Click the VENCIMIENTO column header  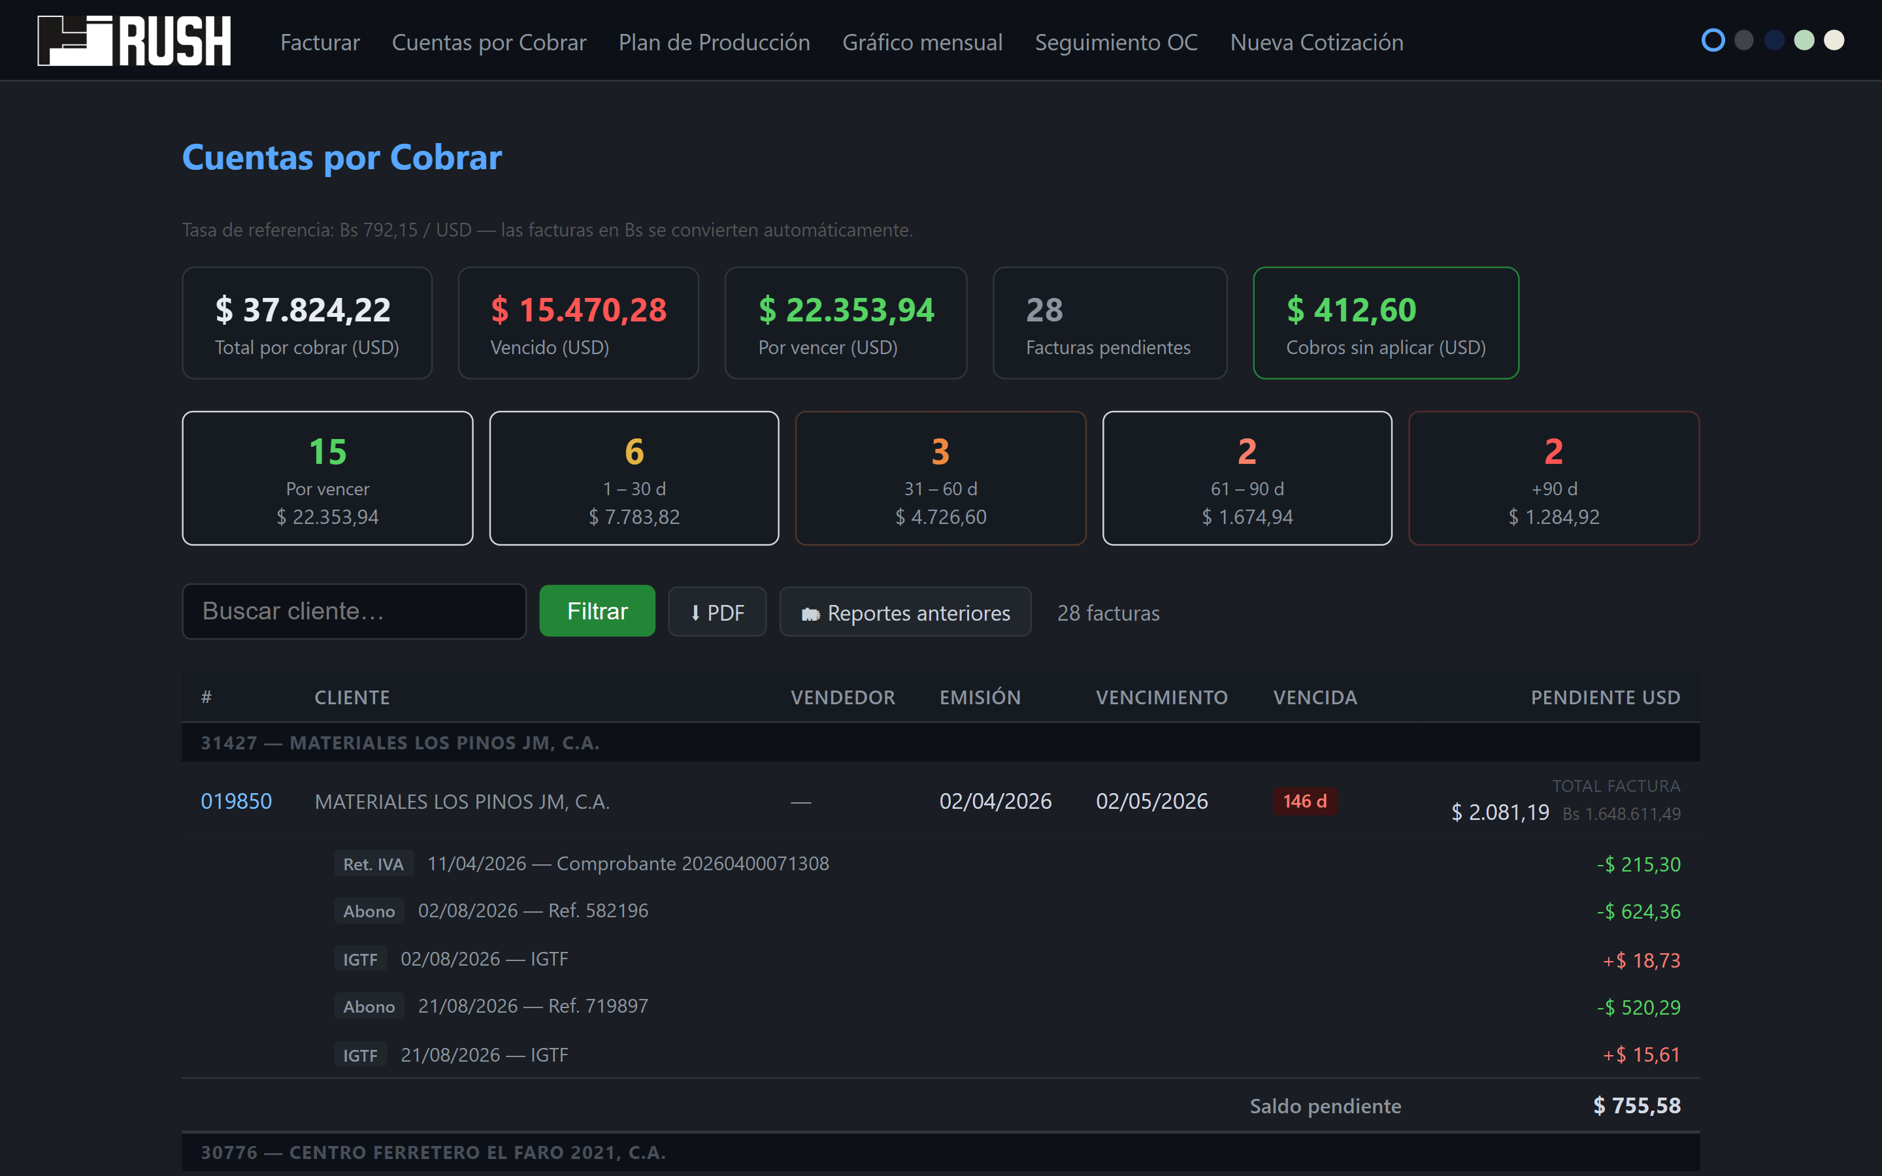point(1162,698)
